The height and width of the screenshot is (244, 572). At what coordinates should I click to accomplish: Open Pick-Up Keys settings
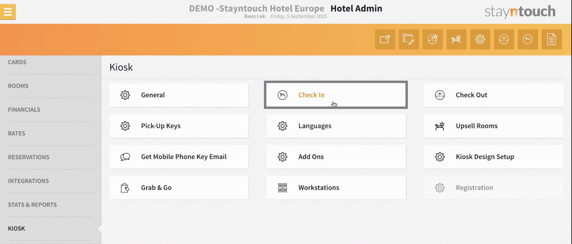click(179, 126)
